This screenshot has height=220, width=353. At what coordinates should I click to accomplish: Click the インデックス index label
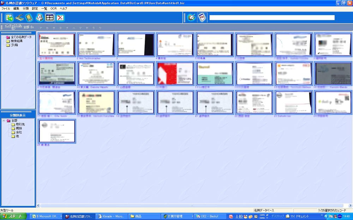13,27
